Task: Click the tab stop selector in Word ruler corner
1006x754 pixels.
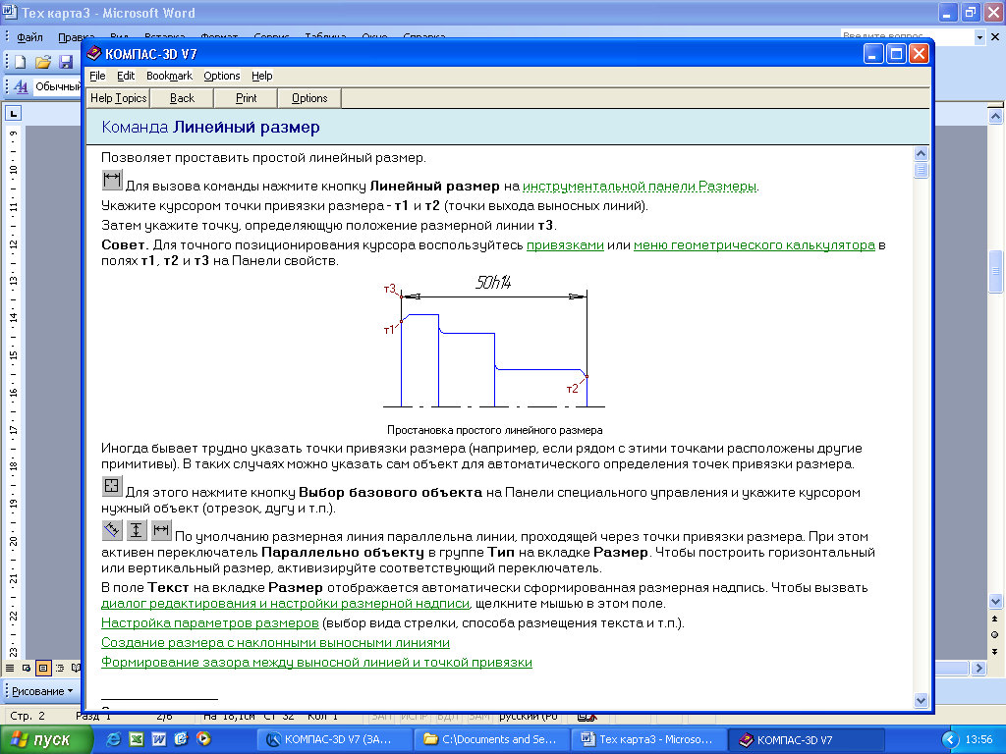Action: tap(13, 114)
